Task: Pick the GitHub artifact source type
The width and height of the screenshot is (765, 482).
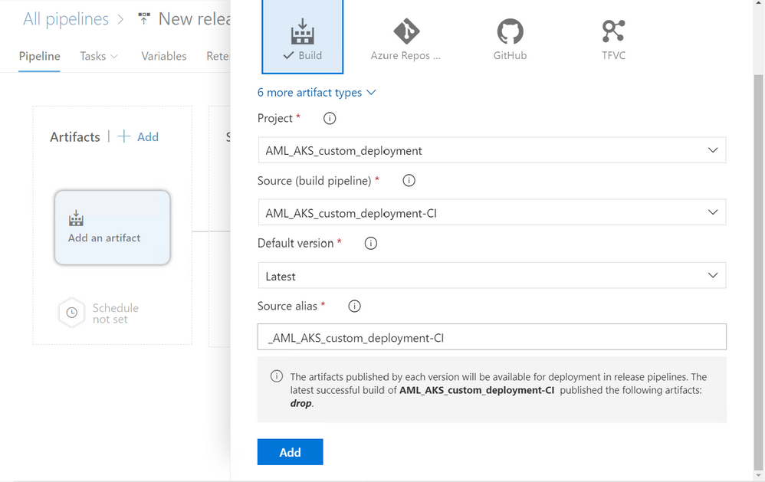Action: 510,39
